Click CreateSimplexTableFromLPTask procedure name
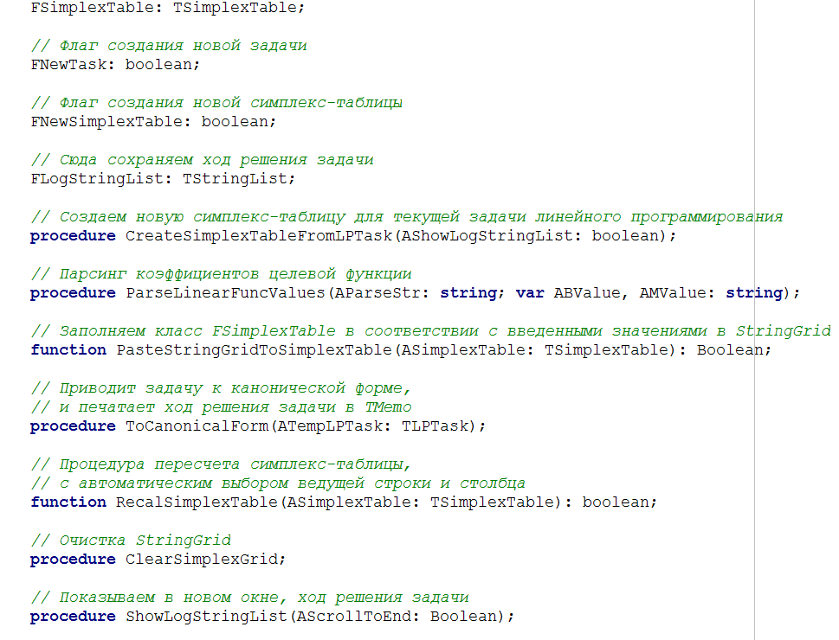 coord(259,236)
